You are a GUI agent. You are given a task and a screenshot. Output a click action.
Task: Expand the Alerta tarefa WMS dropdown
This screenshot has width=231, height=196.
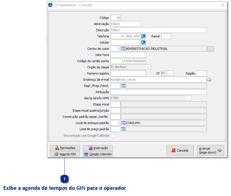tap(189, 98)
